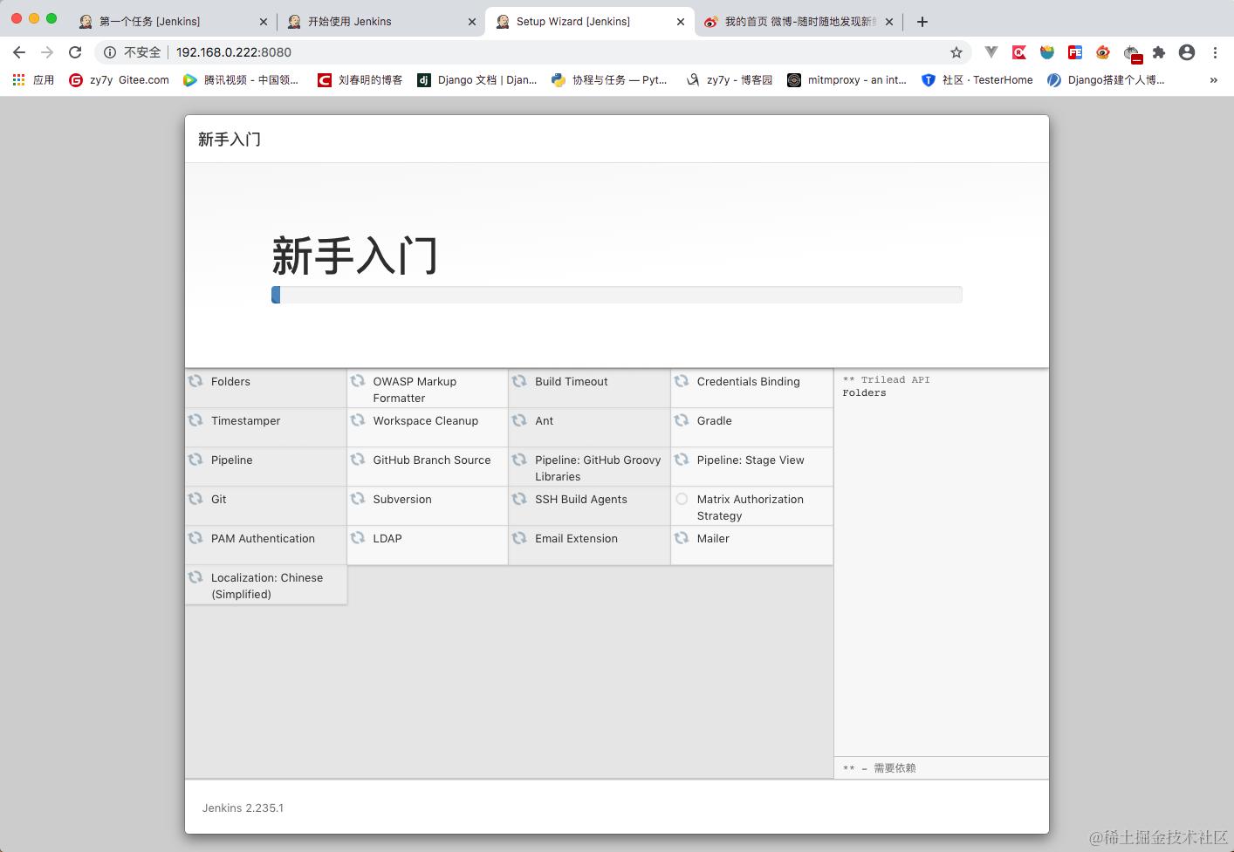
Task: Reload the current page
Action: click(75, 52)
